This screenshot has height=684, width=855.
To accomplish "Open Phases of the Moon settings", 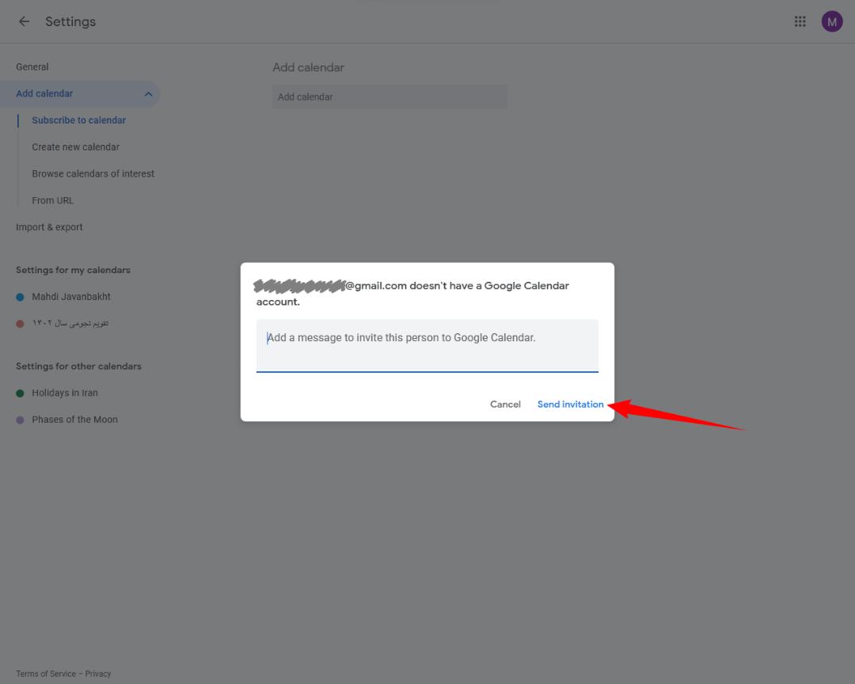I will click(74, 420).
